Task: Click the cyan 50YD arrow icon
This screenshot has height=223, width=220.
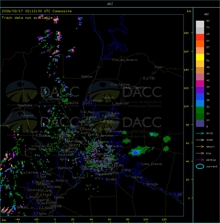Action: tap(200, 133)
